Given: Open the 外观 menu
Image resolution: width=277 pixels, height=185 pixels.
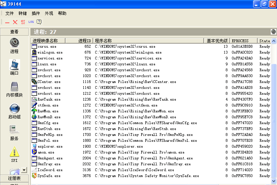Looking at the screenshot, I should (x=49, y=13).
